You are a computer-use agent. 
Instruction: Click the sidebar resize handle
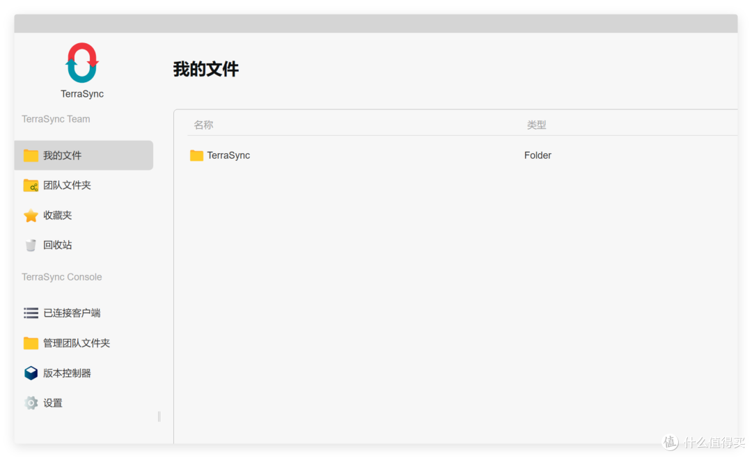pos(159,416)
